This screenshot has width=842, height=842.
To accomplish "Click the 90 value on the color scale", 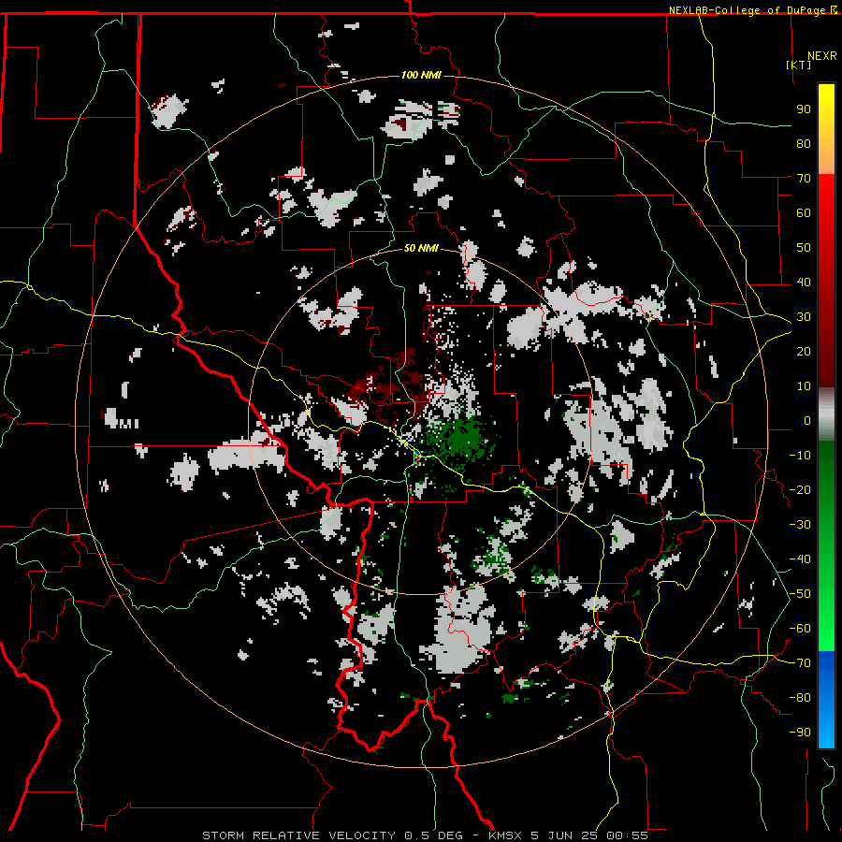I will coord(804,109).
